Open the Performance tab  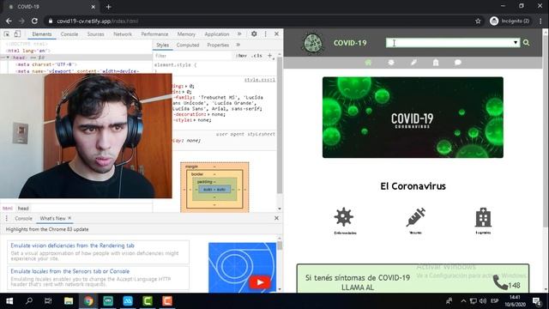[154, 34]
